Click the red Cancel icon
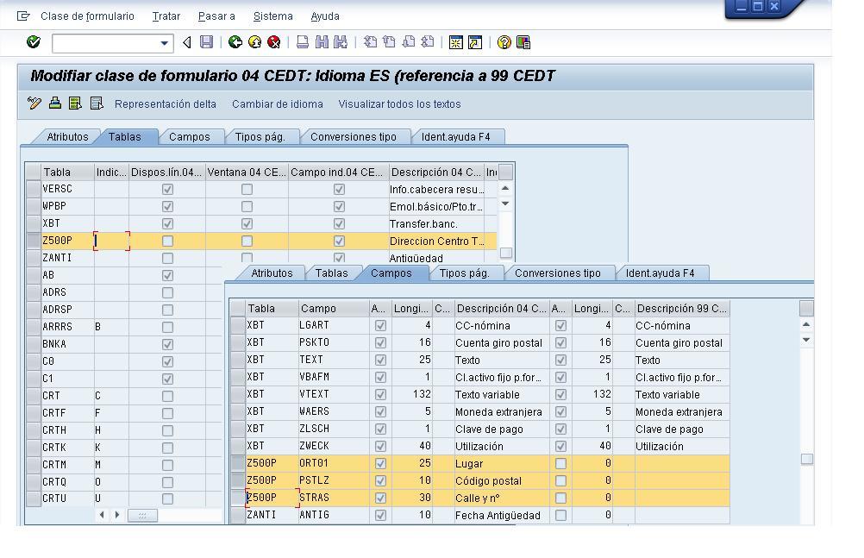Image resolution: width=864 pixels, height=558 pixels. (274, 42)
